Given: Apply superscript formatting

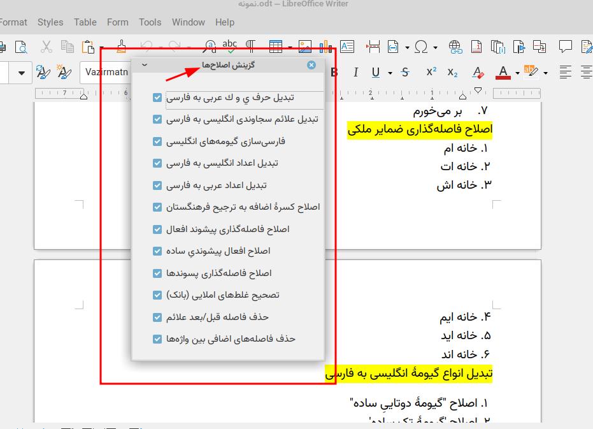Looking at the screenshot, I should point(431,72).
